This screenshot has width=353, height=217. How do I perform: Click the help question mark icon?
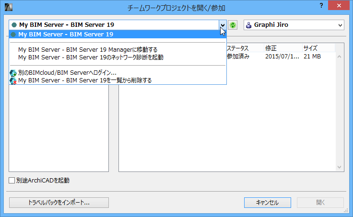tap(321, 6)
